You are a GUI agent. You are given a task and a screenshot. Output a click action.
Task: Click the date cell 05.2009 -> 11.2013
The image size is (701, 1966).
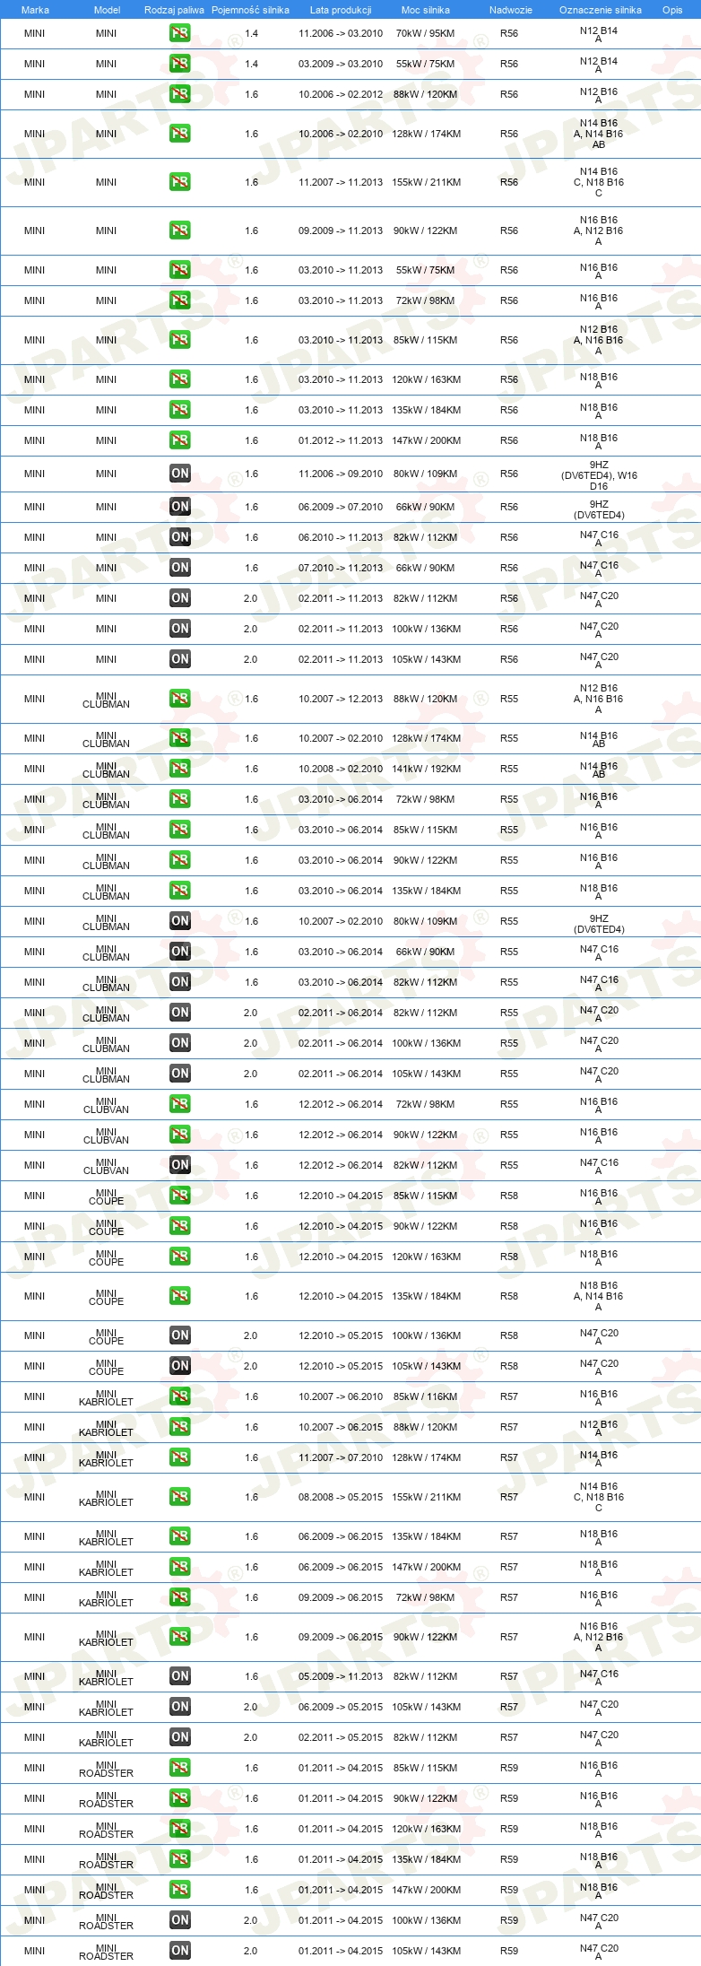tap(341, 1676)
